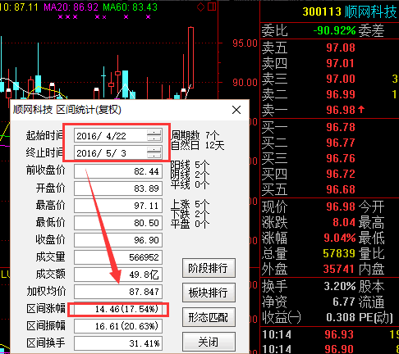Increase the 起始时间 date with up spinner

[x=154, y=133]
